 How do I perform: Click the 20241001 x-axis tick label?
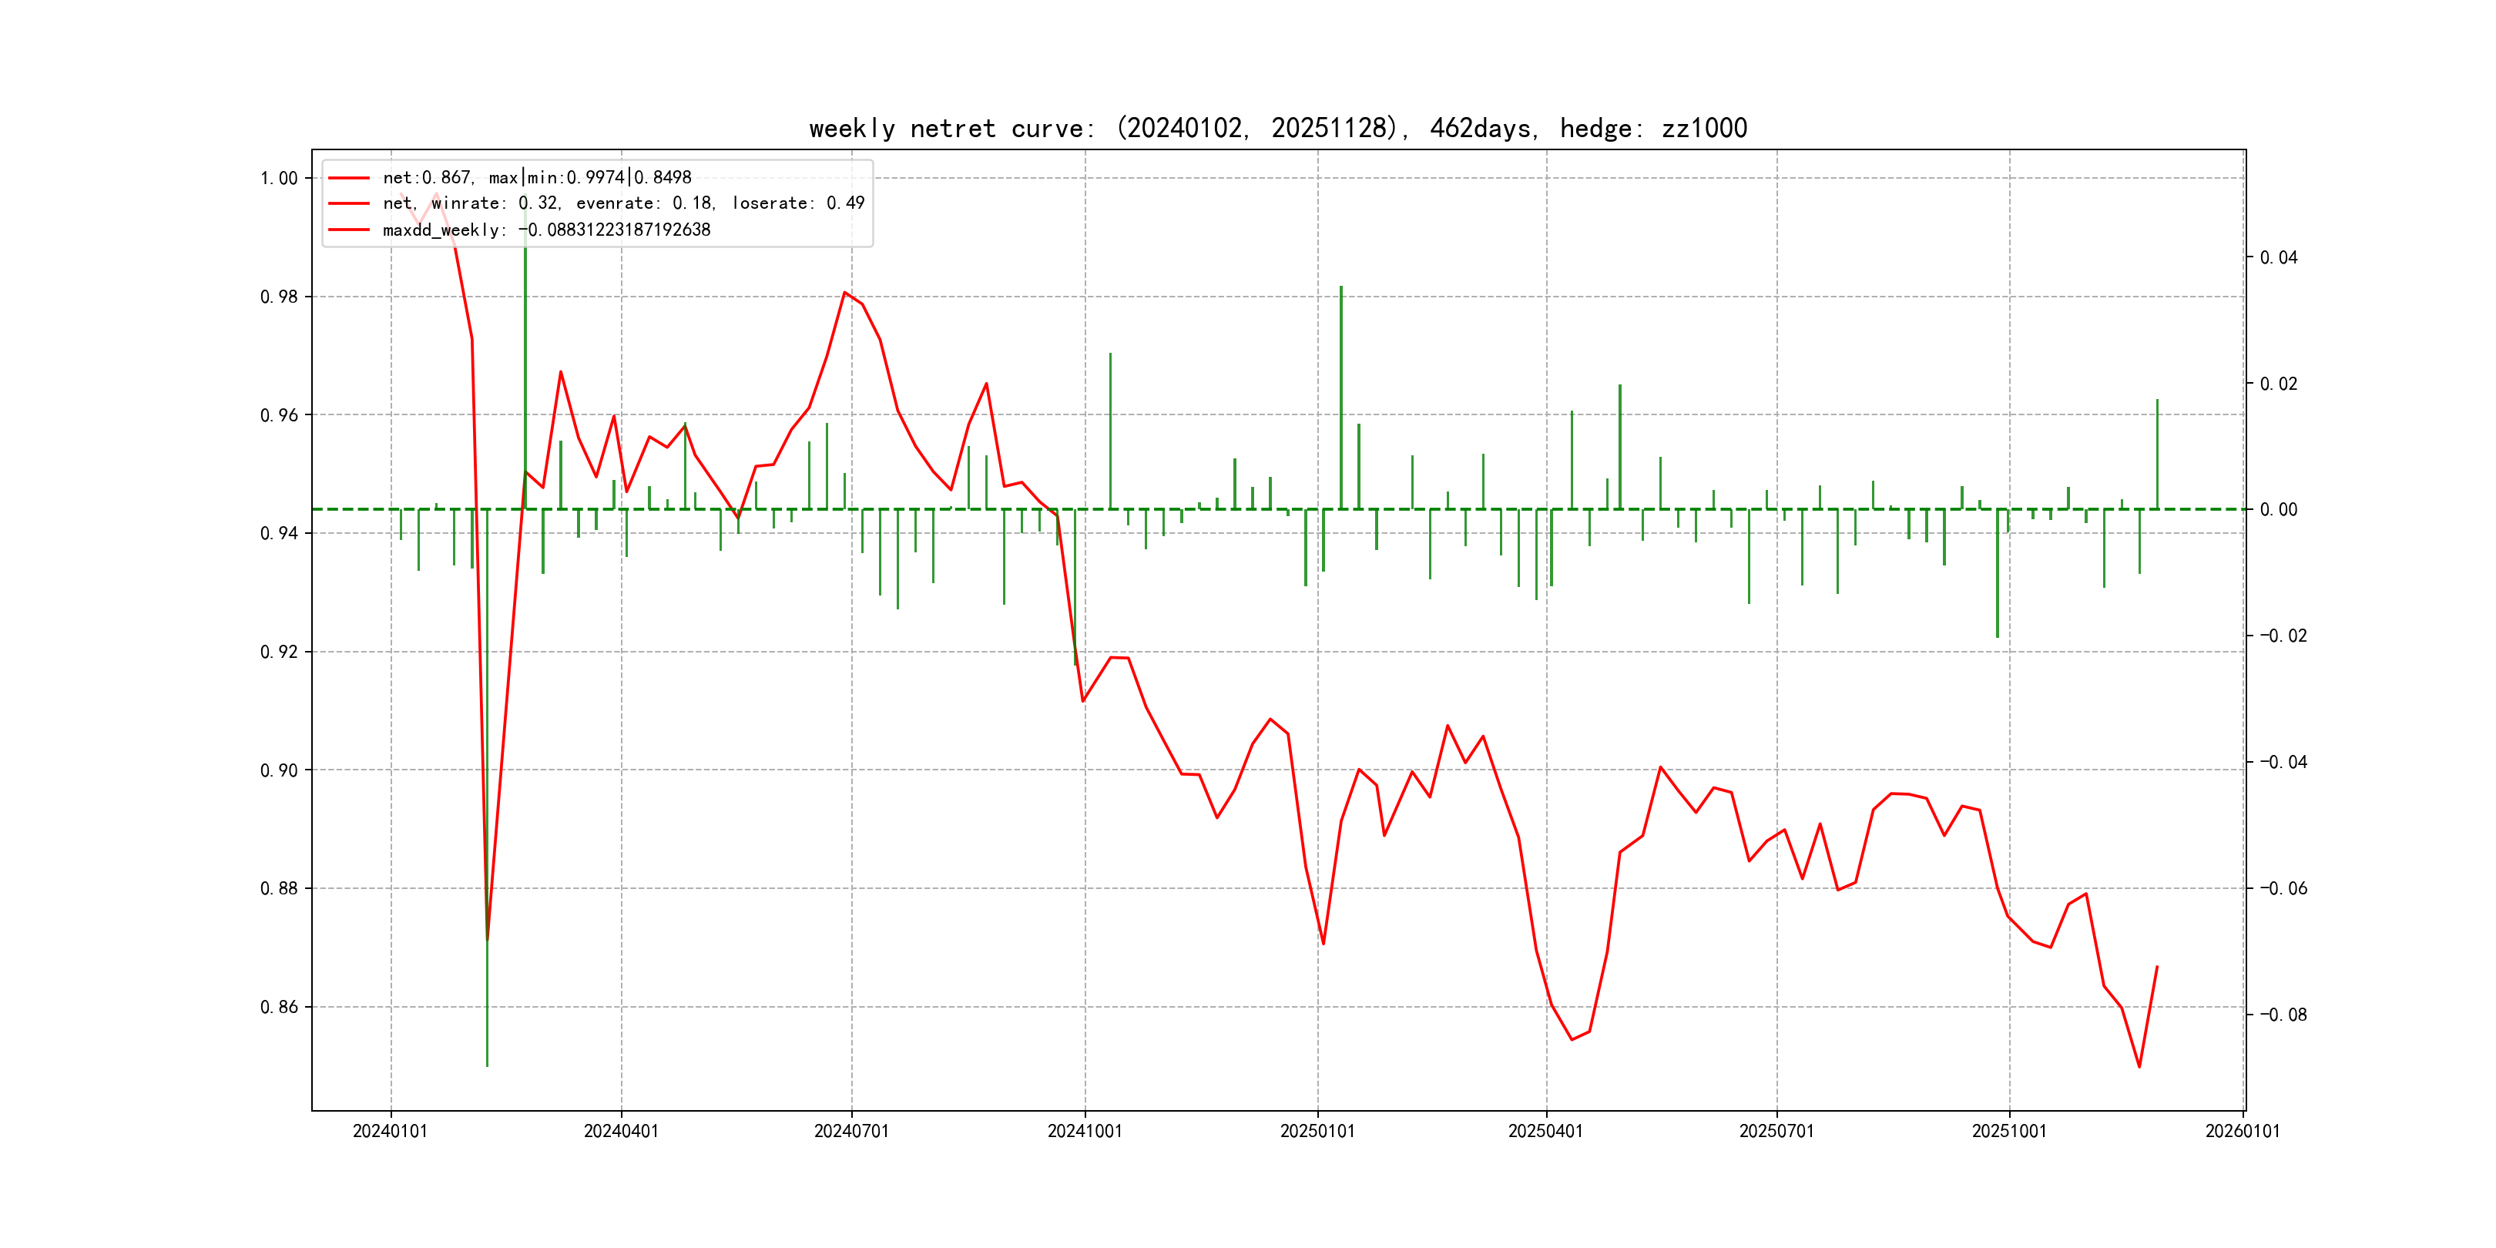pyautogui.click(x=1084, y=1131)
